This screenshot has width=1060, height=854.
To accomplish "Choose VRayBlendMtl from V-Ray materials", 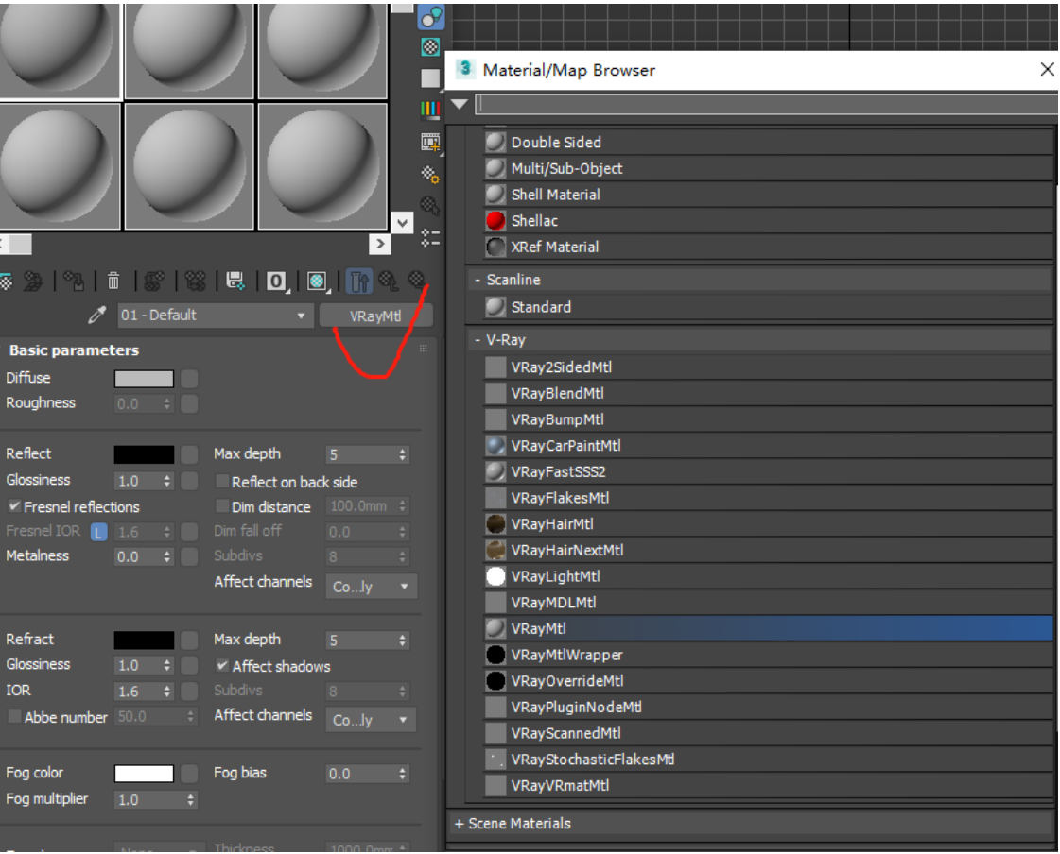I will pos(557,393).
